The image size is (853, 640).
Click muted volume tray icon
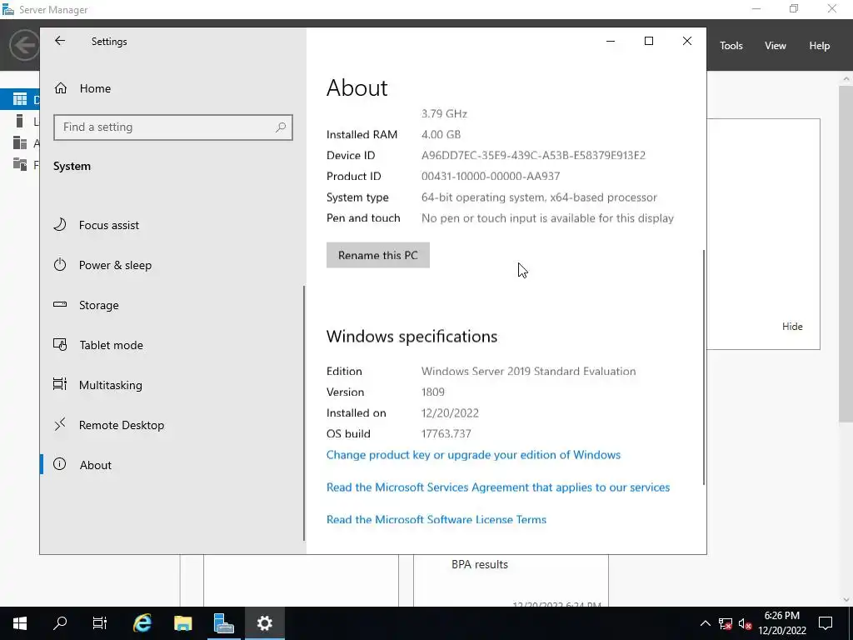point(746,623)
